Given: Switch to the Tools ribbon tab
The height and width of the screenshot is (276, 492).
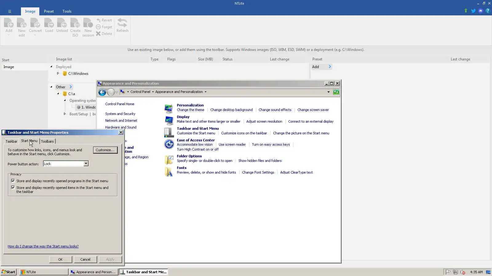Looking at the screenshot, I should pos(67,11).
